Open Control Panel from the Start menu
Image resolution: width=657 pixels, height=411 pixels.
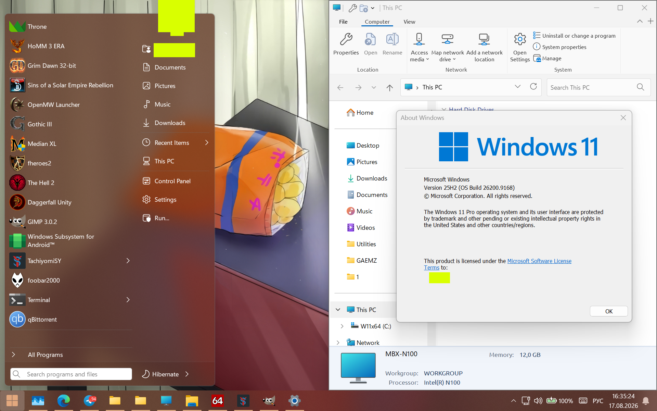tap(176, 181)
